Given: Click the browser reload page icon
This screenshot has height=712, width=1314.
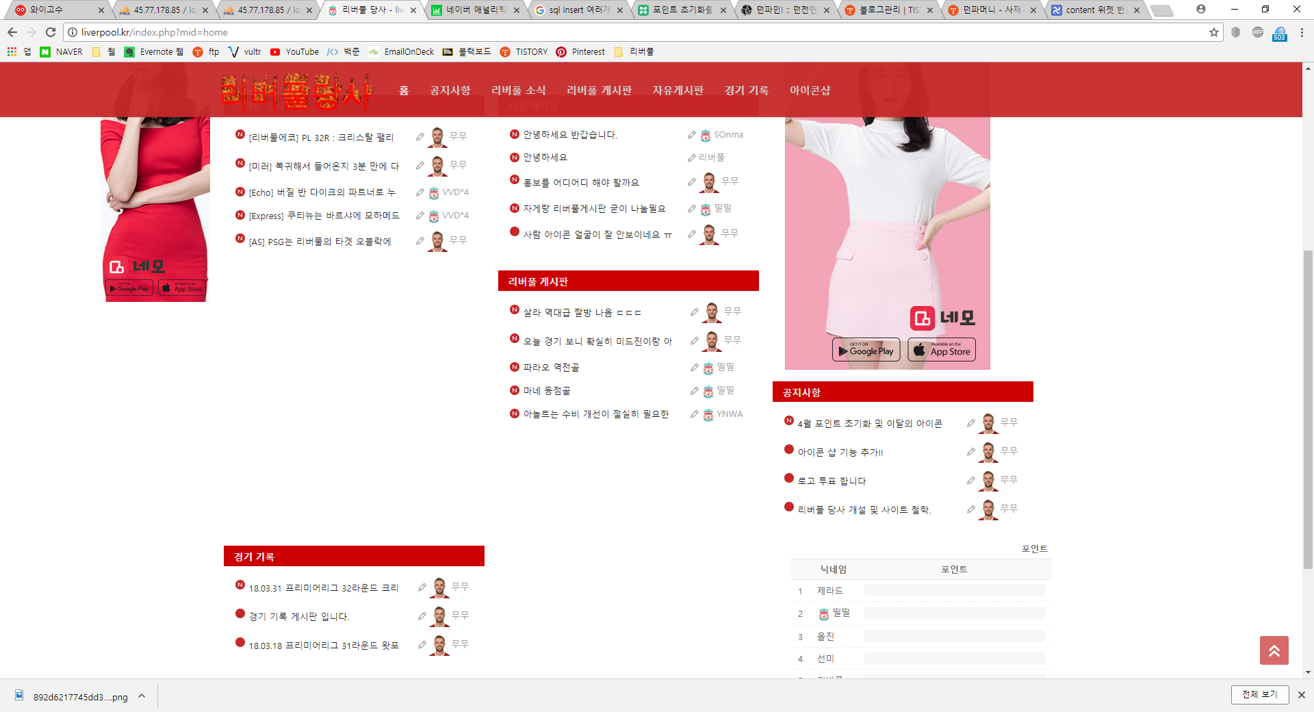Looking at the screenshot, I should (x=51, y=32).
